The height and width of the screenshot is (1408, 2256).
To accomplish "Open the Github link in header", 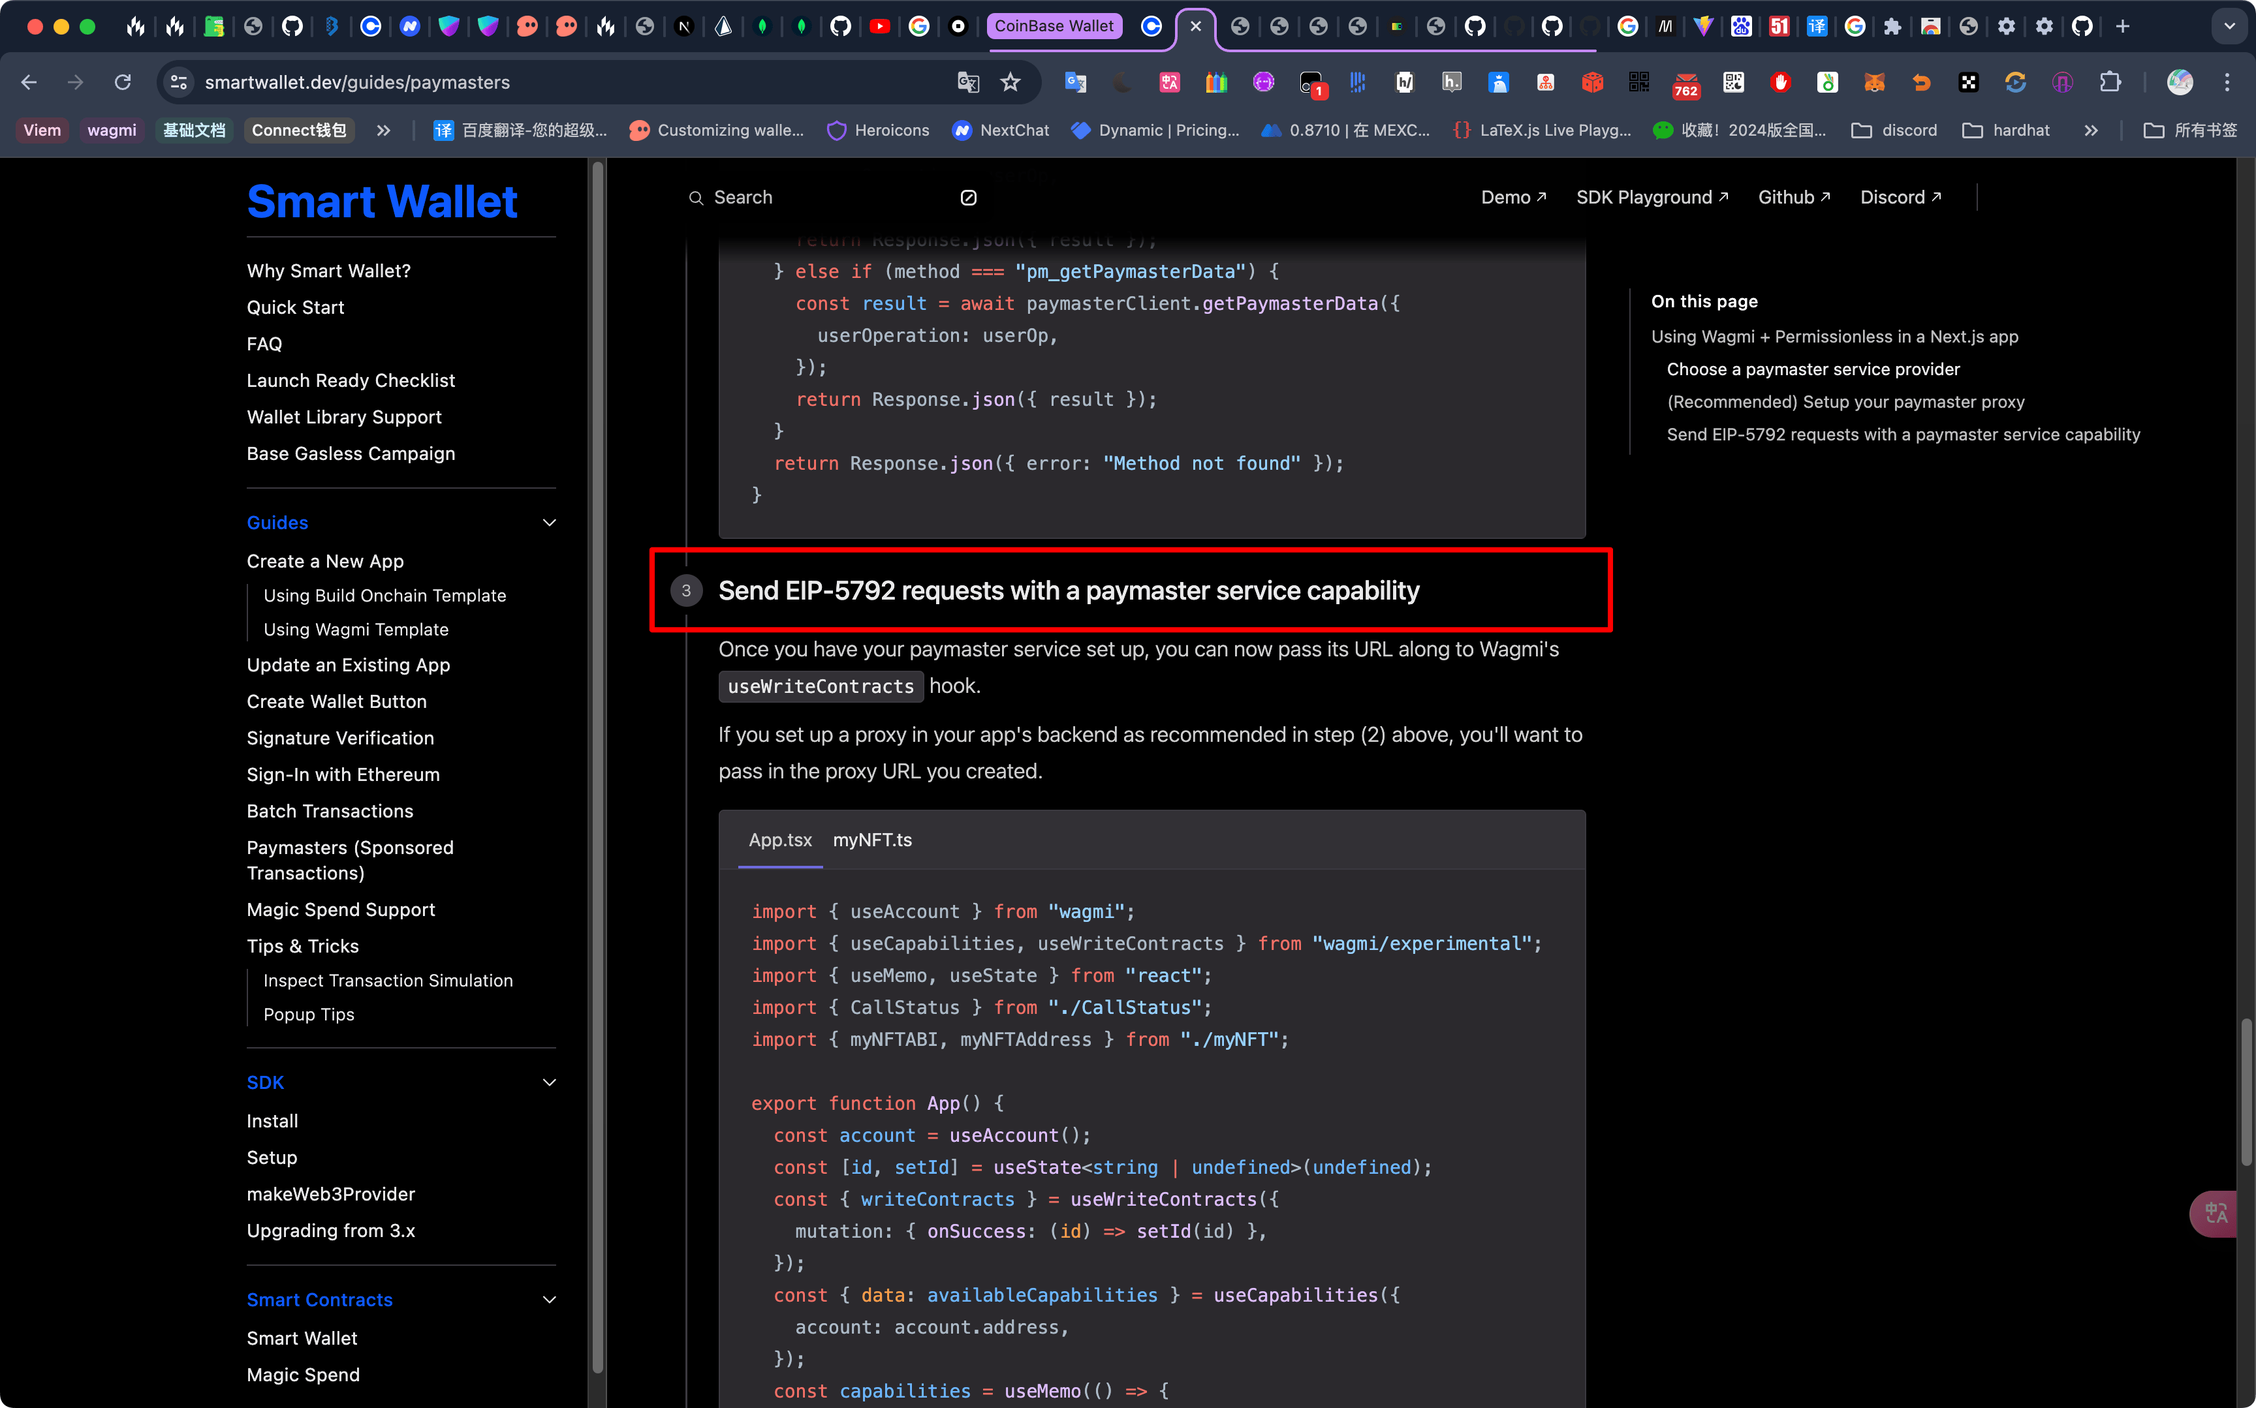I will [1794, 198].
